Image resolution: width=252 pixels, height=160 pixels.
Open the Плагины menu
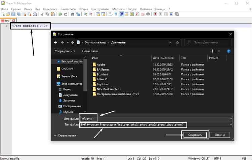click(145, 9)
